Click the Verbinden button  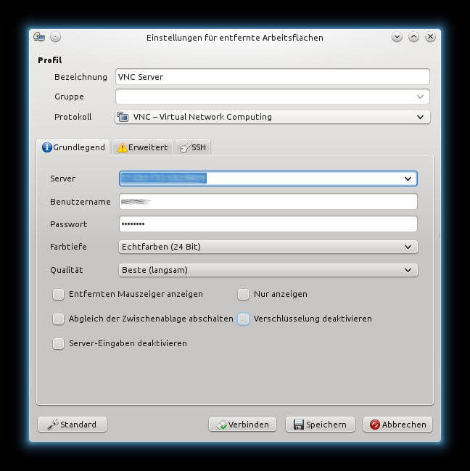pos(242,425)
